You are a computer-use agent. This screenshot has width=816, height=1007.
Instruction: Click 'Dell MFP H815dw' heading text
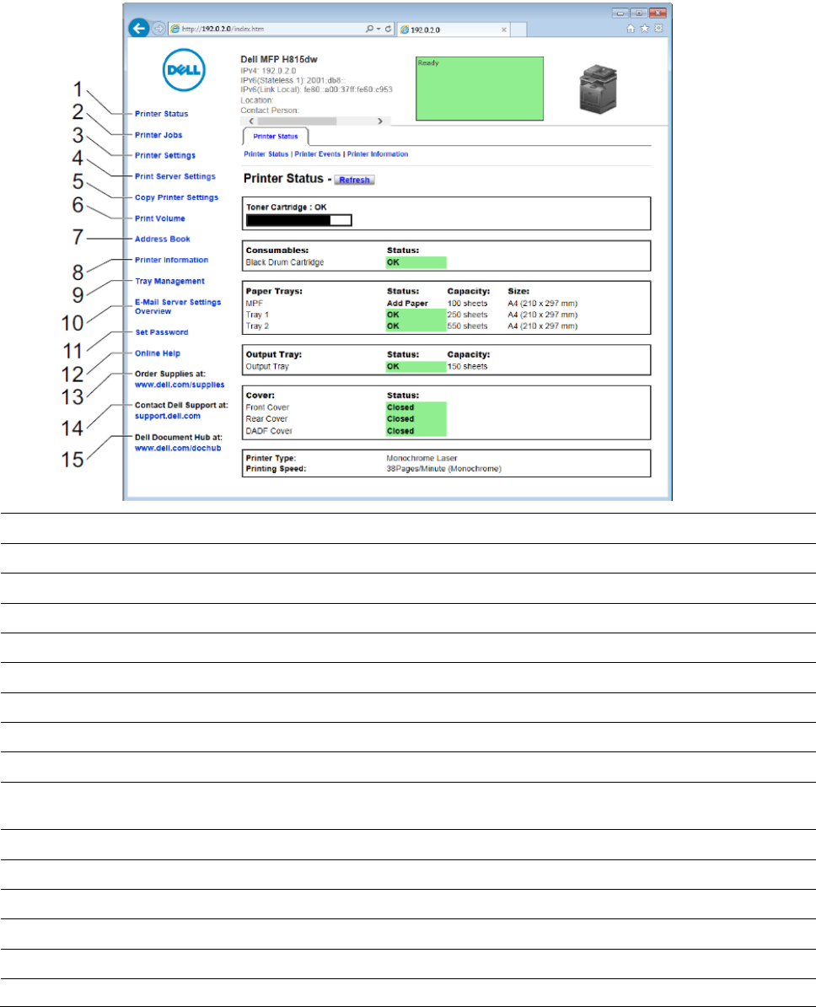[279, 59]
